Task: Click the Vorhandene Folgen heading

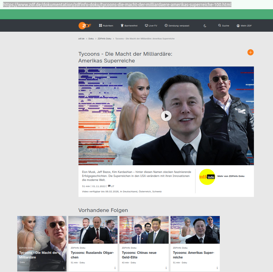Action: [103, 210]
